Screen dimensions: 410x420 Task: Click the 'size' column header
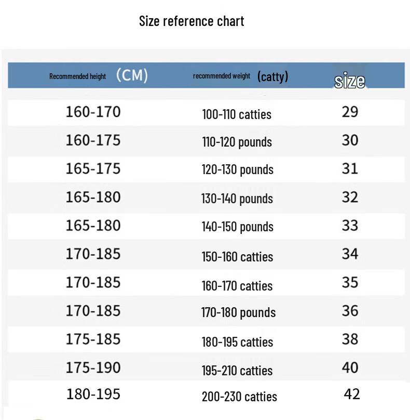(350, 80)
